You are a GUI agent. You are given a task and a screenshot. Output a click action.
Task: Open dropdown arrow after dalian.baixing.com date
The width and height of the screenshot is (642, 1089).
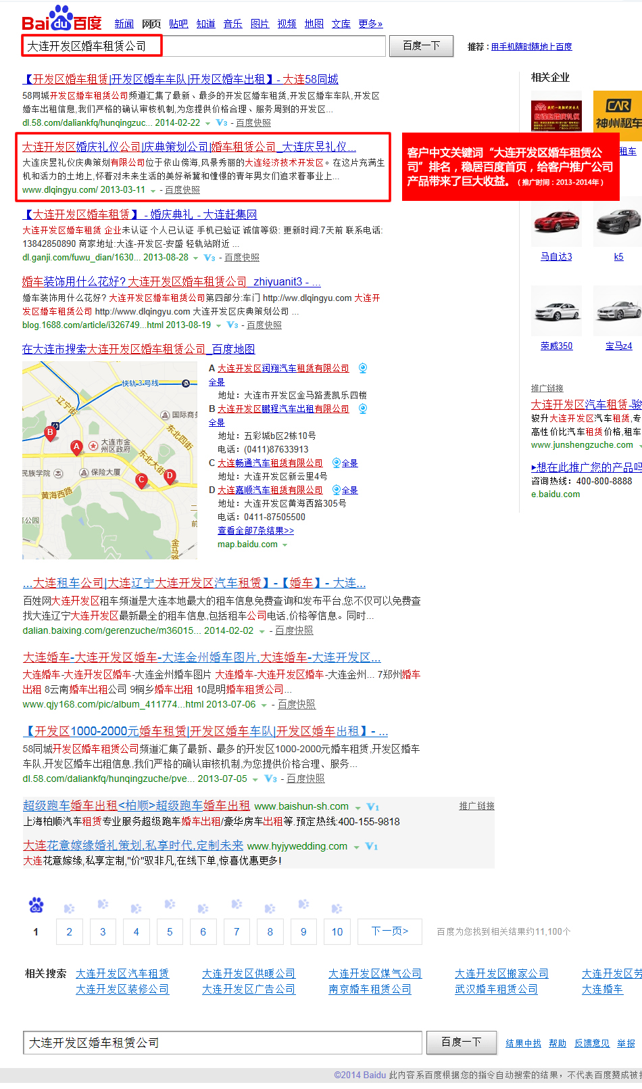click(x=262, y=631)
